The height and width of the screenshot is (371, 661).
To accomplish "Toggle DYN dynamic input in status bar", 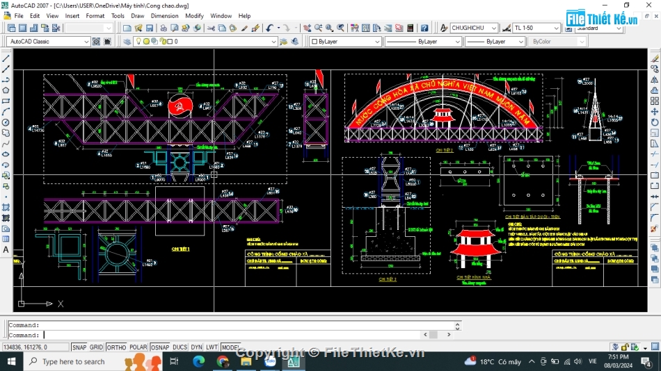I will [x=196, y=347].
